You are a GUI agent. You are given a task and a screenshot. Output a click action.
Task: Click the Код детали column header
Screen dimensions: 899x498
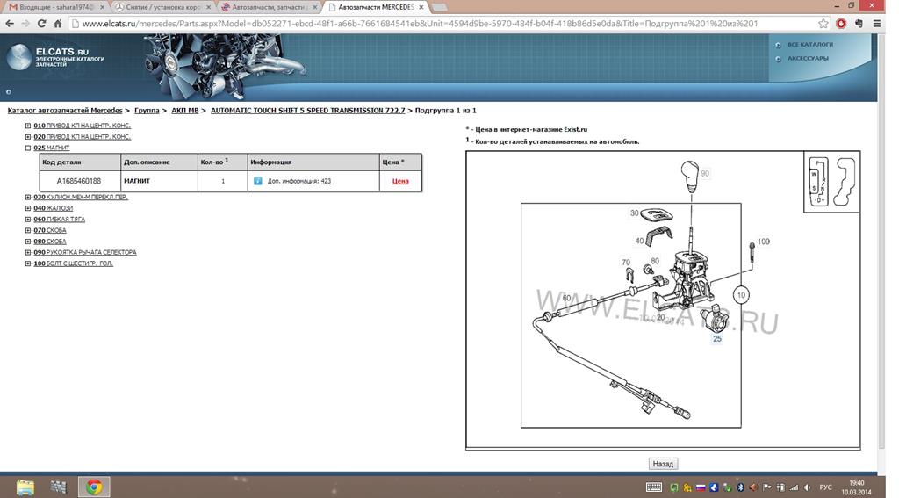click(80, 162)
